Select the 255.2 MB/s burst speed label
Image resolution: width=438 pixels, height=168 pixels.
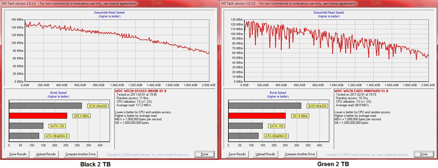(82, 116)
